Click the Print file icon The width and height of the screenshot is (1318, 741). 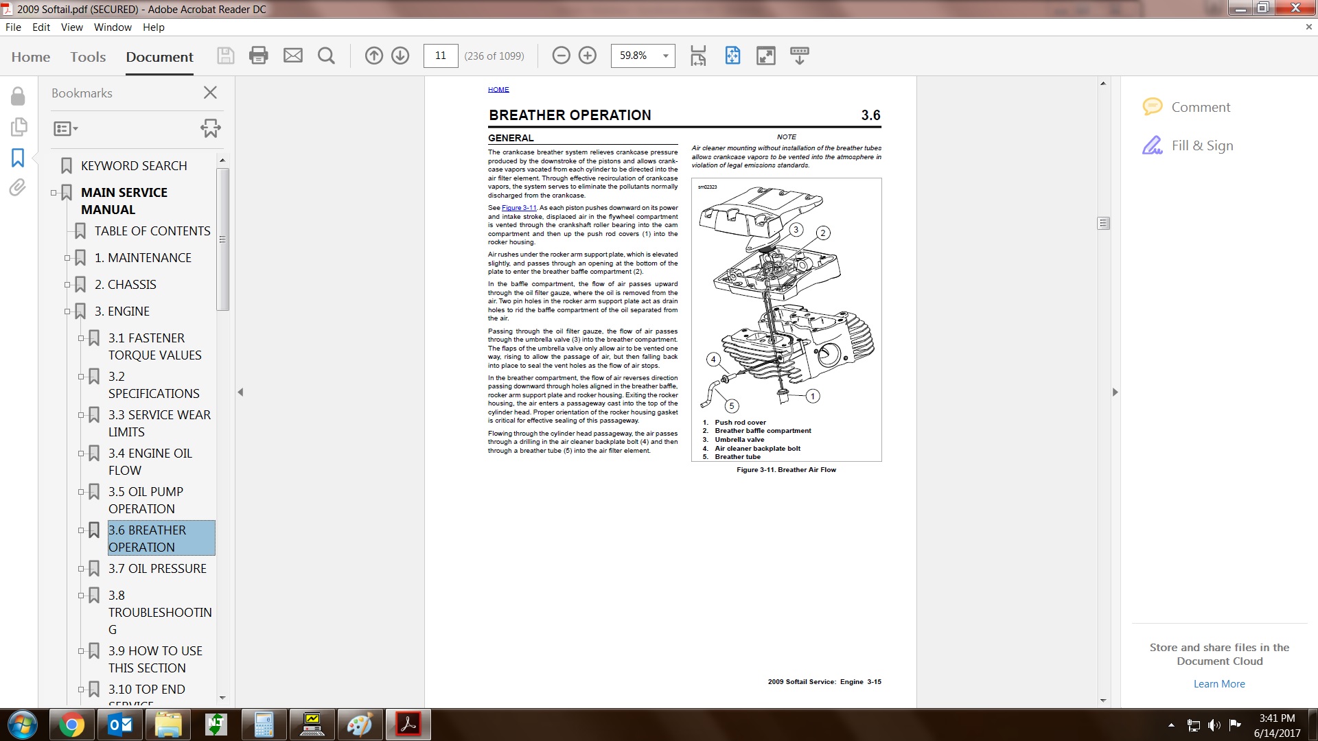[259, 56]
